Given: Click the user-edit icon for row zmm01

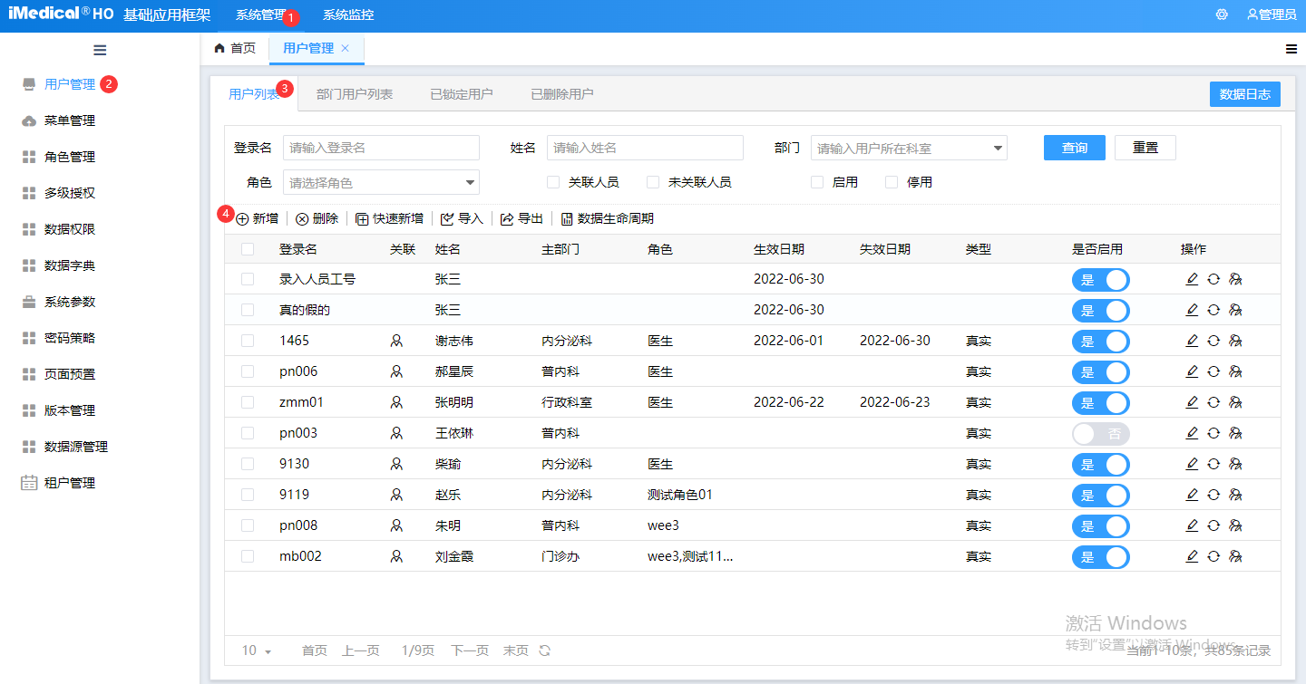Looking at the screenshot, I should coord(1235,402).
